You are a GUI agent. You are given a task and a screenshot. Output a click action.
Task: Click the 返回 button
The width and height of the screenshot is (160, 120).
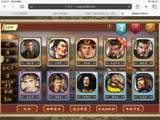point(27,109)
